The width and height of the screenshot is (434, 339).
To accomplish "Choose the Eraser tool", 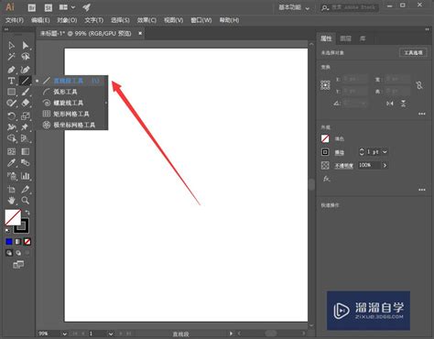I will click(x=26, y=103).
